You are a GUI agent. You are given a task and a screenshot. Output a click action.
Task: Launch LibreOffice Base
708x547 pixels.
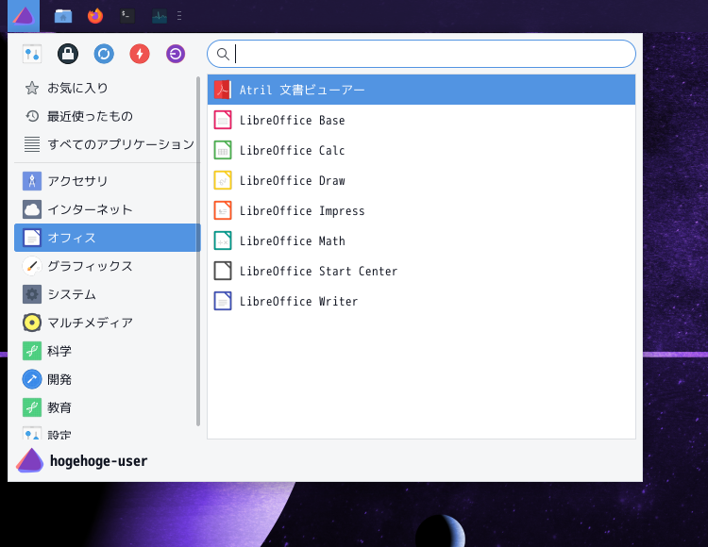coord(421,120)
